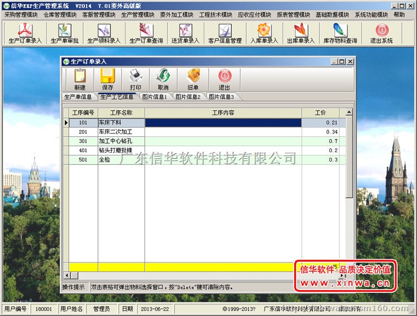
Task: Select the 车床二次加工 process name cell
Action: tap(121, 132)
